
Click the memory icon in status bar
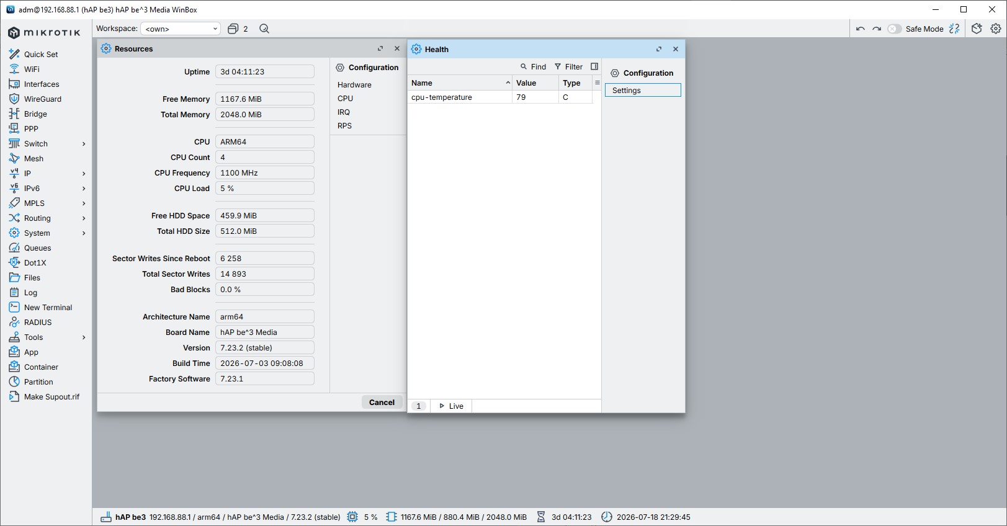tap(391, 517)
